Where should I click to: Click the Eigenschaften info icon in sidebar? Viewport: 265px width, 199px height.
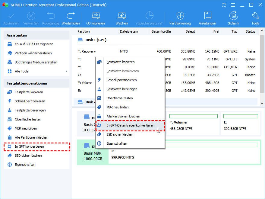pyautogui.click(x=10, y=165)
